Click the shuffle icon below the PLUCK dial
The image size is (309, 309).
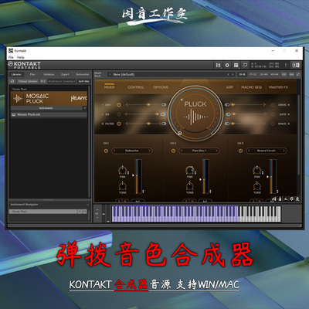[x=180, y=133]
